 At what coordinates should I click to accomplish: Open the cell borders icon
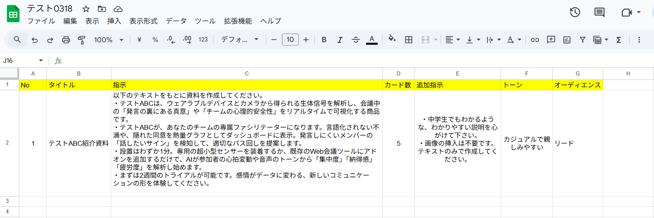point(408,40)
